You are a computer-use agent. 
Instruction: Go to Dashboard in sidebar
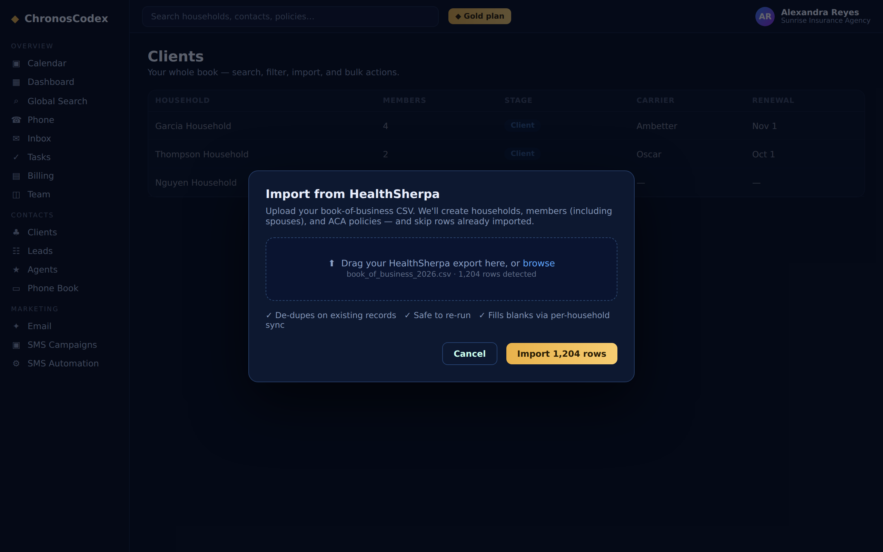tap(51, 82)
